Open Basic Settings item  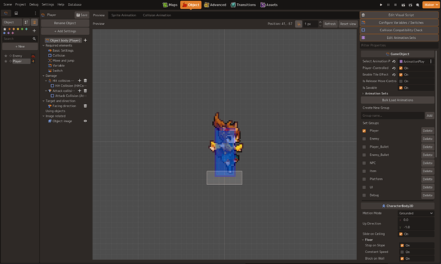tap(61, 50)
